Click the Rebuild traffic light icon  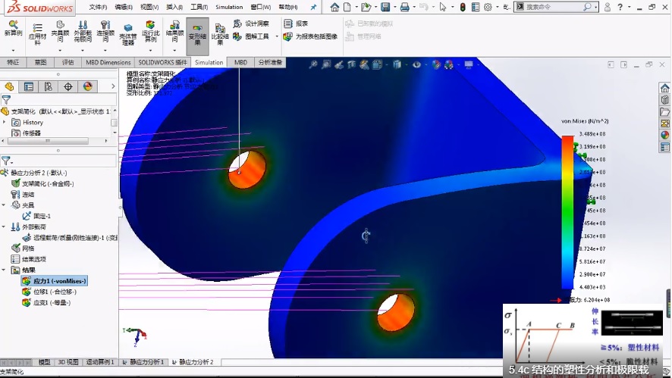pyautogui.click(x=463, y=7)
